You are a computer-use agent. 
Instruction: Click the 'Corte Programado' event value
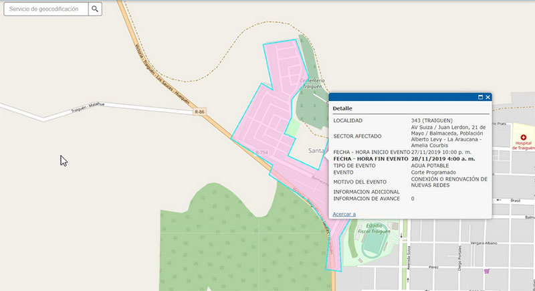click(433, 172)
